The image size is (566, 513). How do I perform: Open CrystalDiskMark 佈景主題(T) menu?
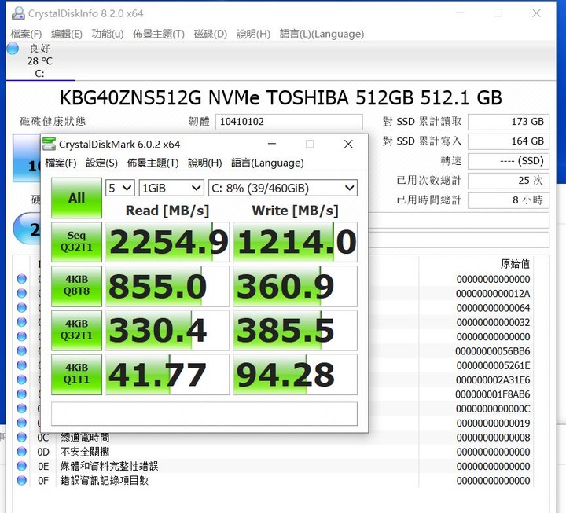click(153, 163)
